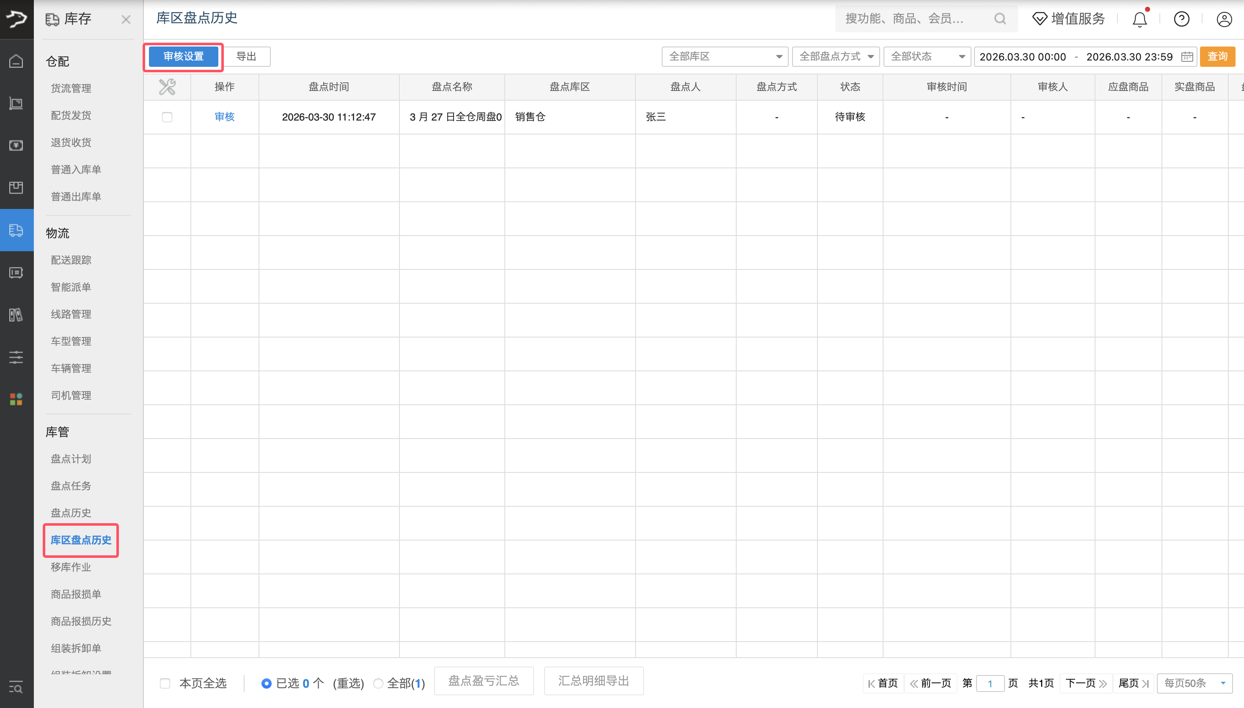Open the calendar date picker icon
The image size is (1244, 708).
coord(1187,57)
